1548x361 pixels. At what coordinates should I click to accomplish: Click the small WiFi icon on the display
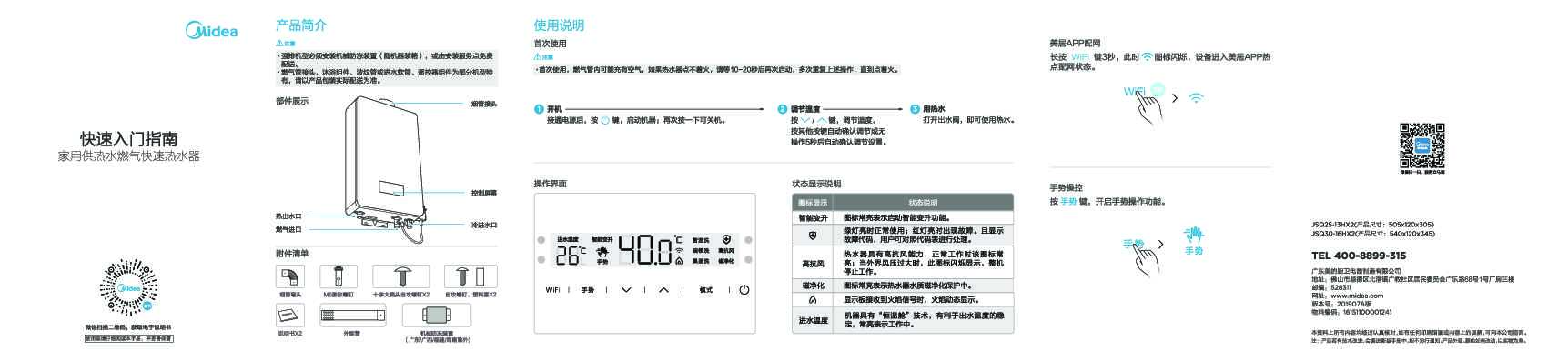point(679,250)
